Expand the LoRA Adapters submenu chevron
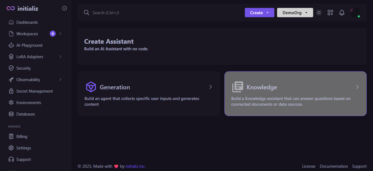 tap(60, 57)
